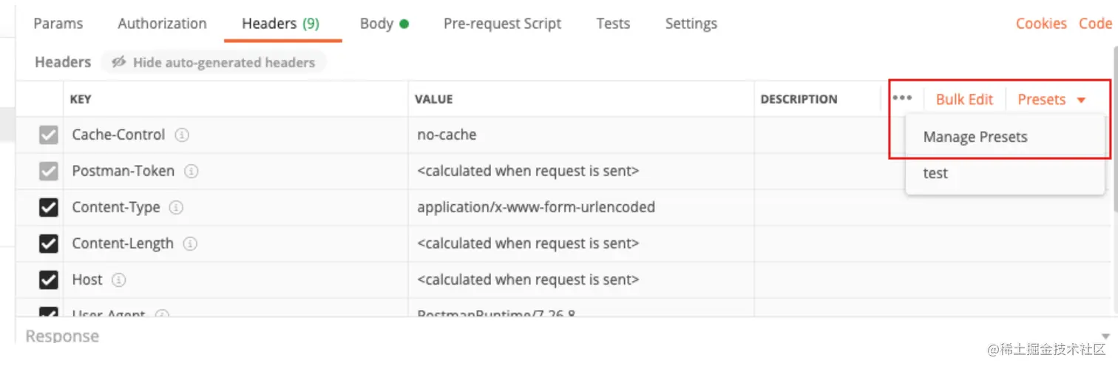Click info icon next to Cache-Control
The width and height of the screenshot is (1118, 369).
point(182,135)
